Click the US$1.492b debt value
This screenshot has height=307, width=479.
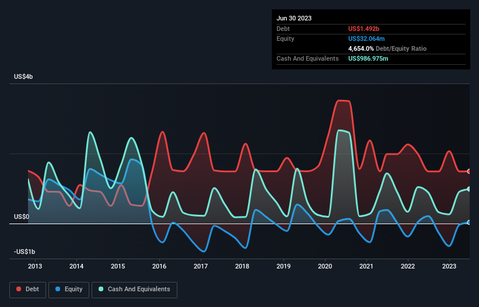tap(363, 29)
